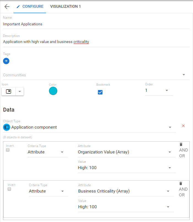Select the Configure tab

[32, 6]
